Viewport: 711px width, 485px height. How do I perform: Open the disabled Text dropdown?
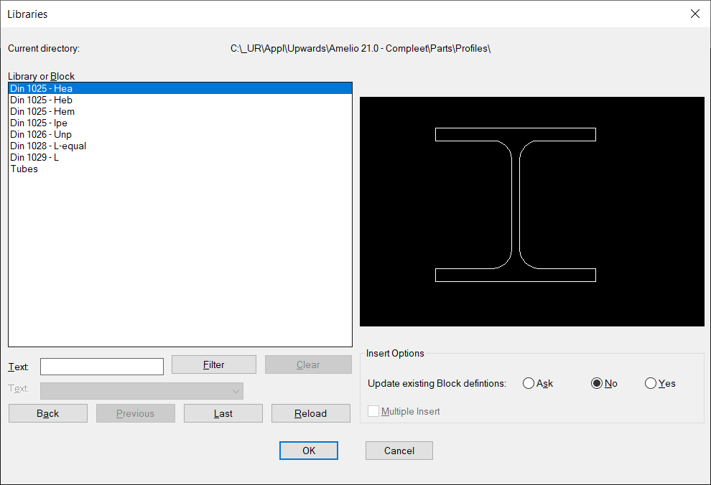pyautogui.click(x=141, y=391)
